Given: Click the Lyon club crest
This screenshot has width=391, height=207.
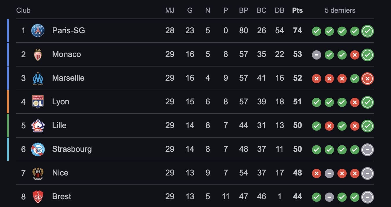Looking at the screenshot, I should (x=38, y=102).
